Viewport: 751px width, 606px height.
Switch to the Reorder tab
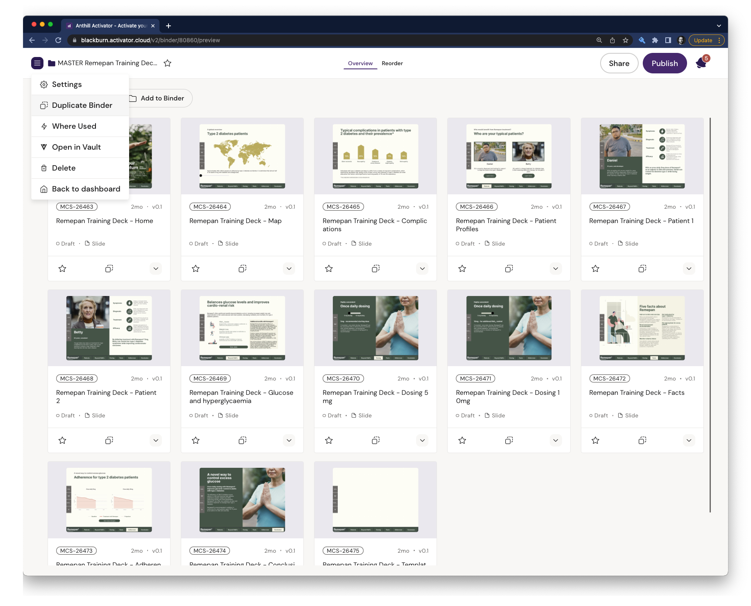tap(392, 63)
